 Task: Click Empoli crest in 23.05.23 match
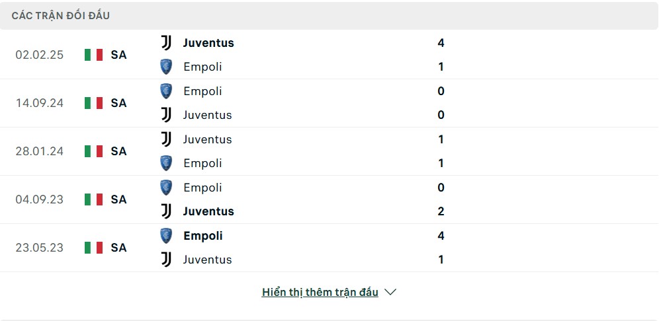(x=166, y=236)
